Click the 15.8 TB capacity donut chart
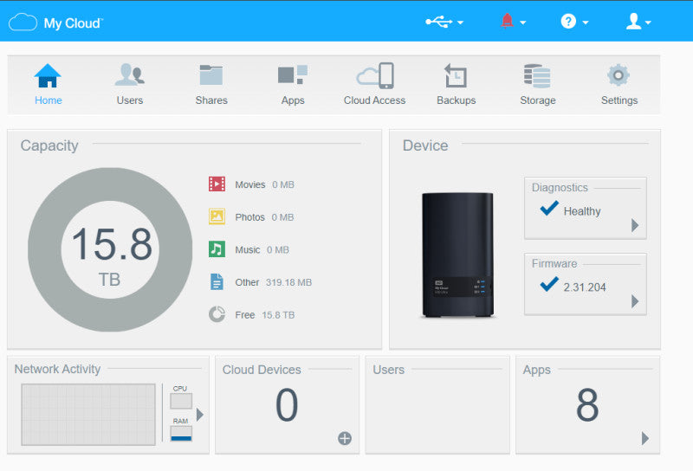 tap(110, 249)
